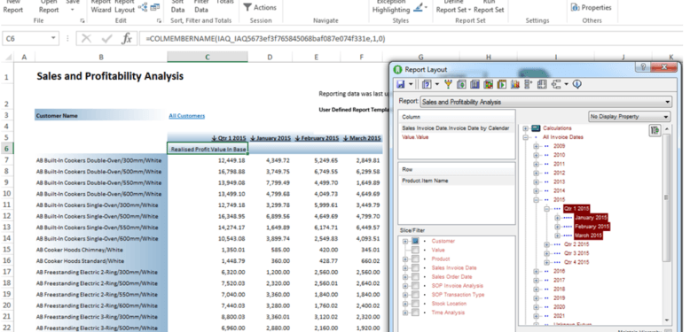Viewport: 690px width, 332px height.
Task: Select the 2020 tree item
Action: click(559, 307)
